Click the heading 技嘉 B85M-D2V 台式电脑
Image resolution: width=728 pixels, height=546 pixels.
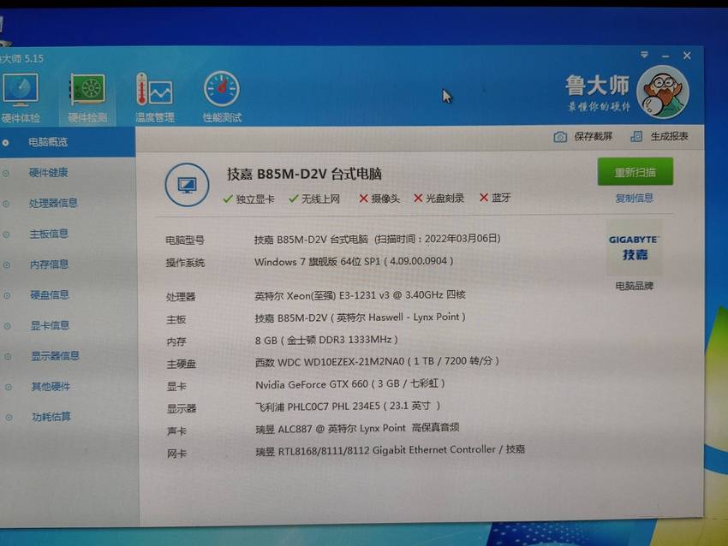pyautogui.click(x=304, y=174)
